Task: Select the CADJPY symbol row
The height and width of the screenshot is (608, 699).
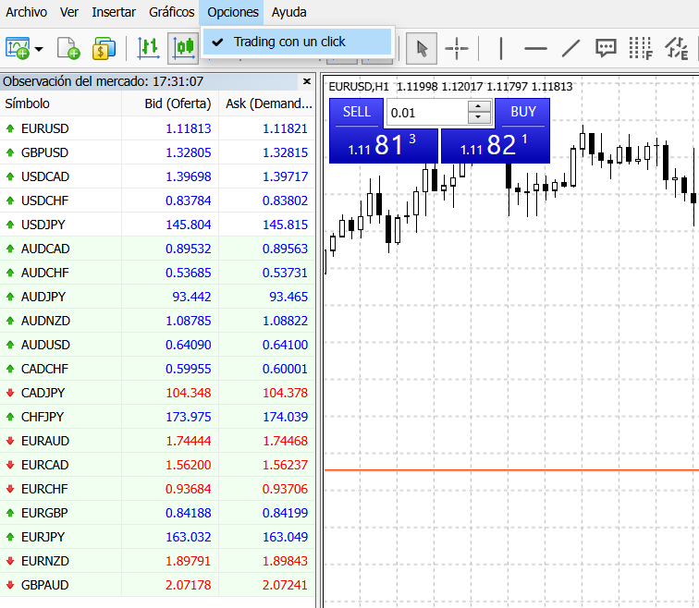Action: pyautogui.click(x=158, y=394)
